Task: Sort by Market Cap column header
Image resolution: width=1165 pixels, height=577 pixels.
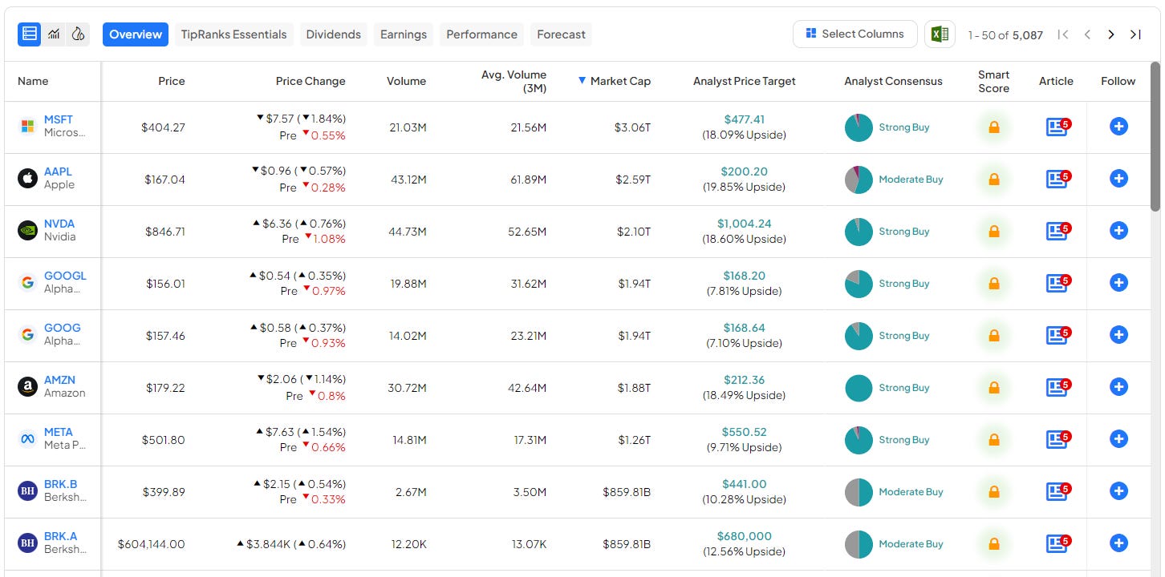Action: 615,81
